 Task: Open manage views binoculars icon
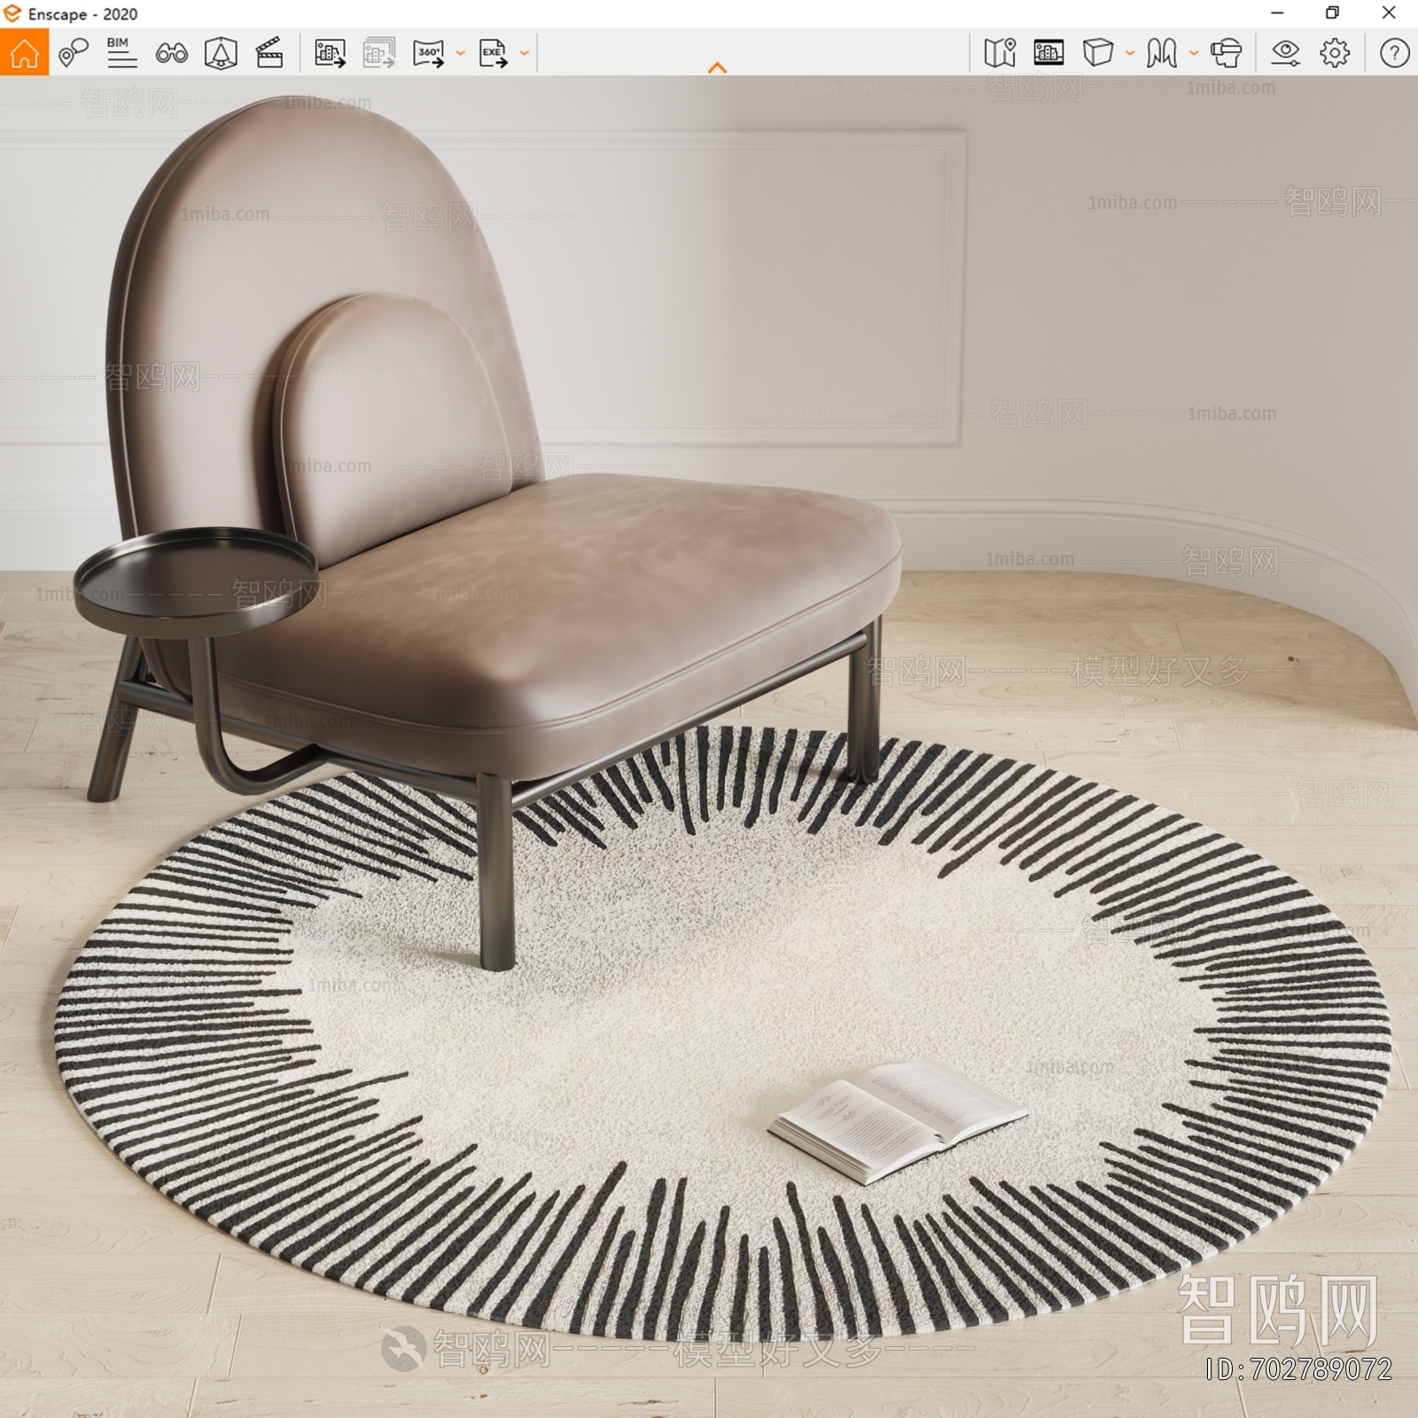pyautogui.click(x=171, y=53)
